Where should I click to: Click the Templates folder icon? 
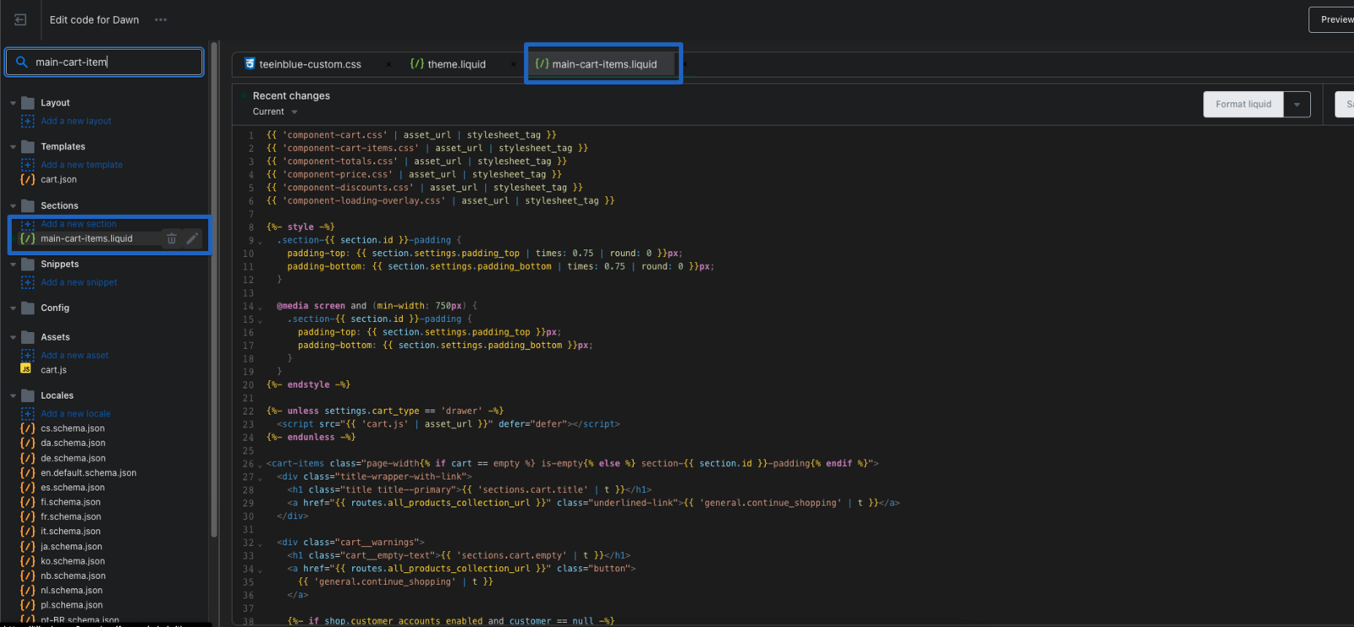tap(28, 146)
